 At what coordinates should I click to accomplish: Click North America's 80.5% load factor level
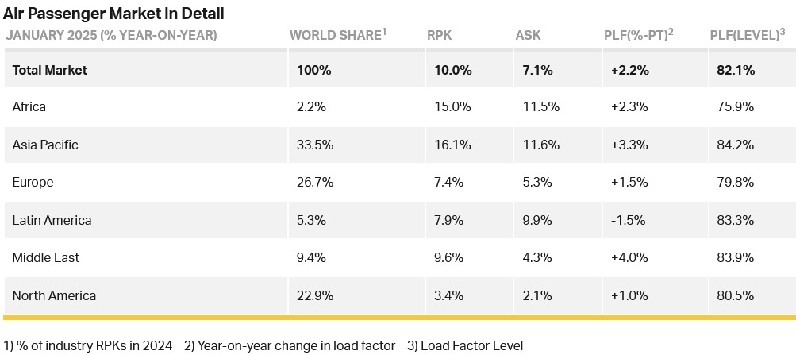click(x=732, y=295)
